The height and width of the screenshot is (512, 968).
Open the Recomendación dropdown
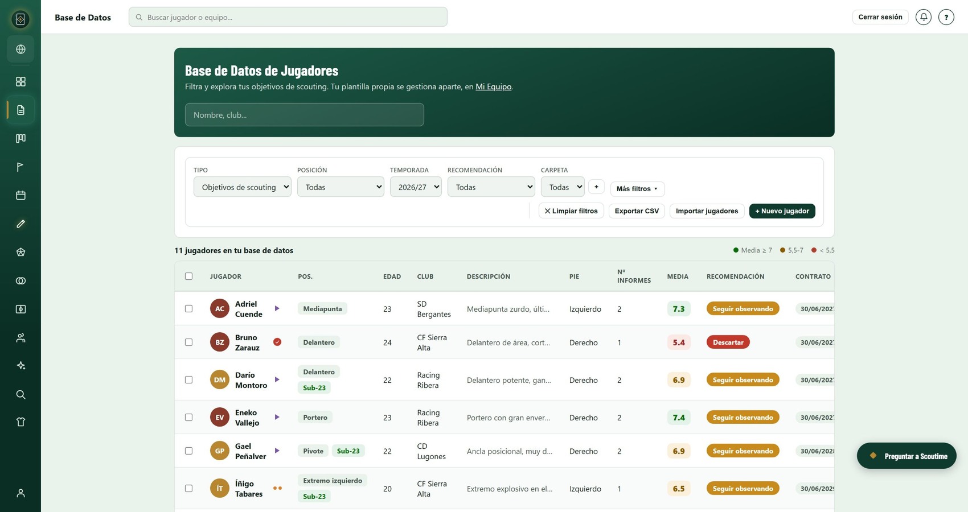click(491, 187)
